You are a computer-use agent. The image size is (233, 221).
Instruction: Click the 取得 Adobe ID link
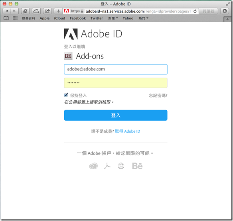tap(128, 131)
